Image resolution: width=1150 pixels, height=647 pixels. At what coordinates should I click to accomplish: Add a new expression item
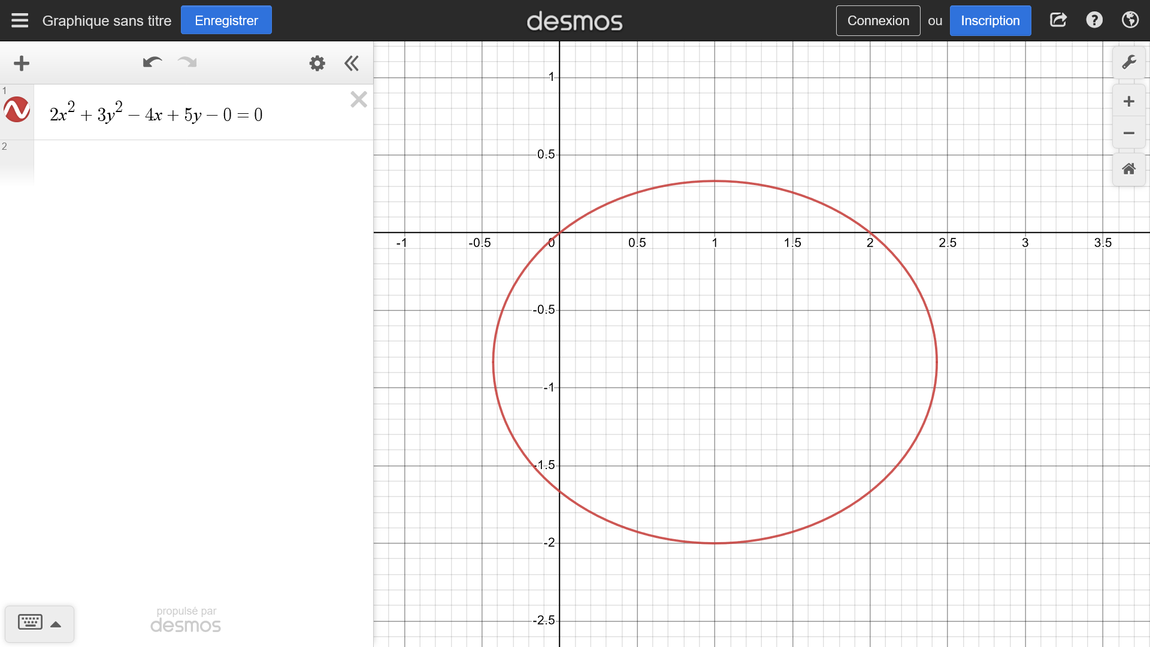[x=22, y=64]
